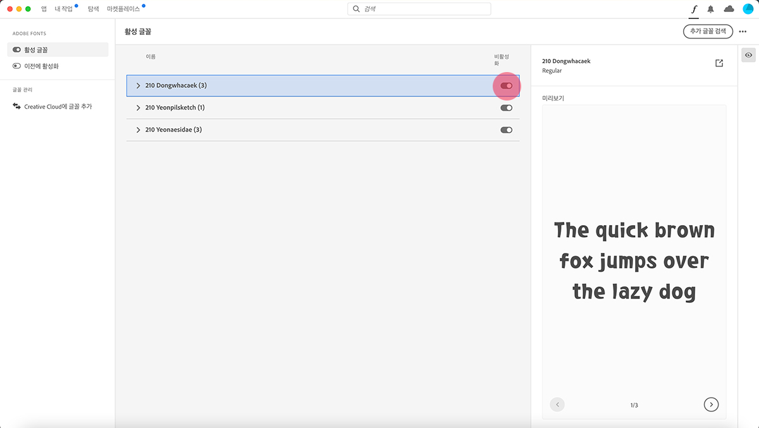Click the toggle icon beside 이전에 활성화
The height and width of the screenshot is (428, 759).
pyautogui.click(x=17, y=66)
